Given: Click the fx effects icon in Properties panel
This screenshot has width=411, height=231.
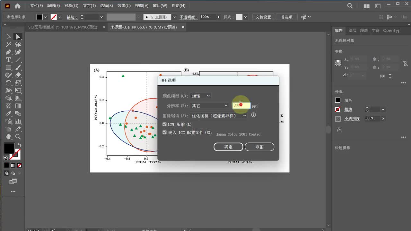Looking at the screenshot, I should (x=339, y=130).
